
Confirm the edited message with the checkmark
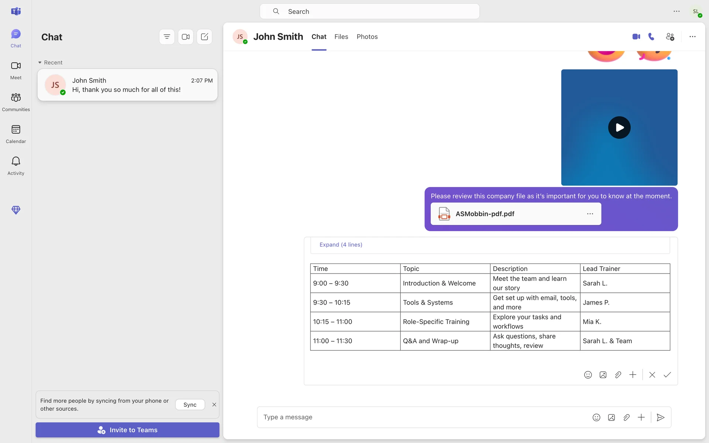[x=667, y=375]
